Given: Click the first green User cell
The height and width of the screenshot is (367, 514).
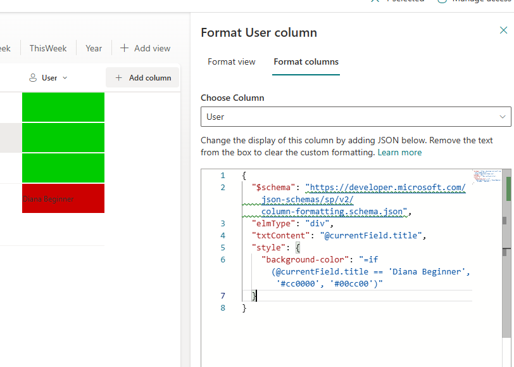Looking at the screenshot, I should pyautogui.click(x=63, y=106).
